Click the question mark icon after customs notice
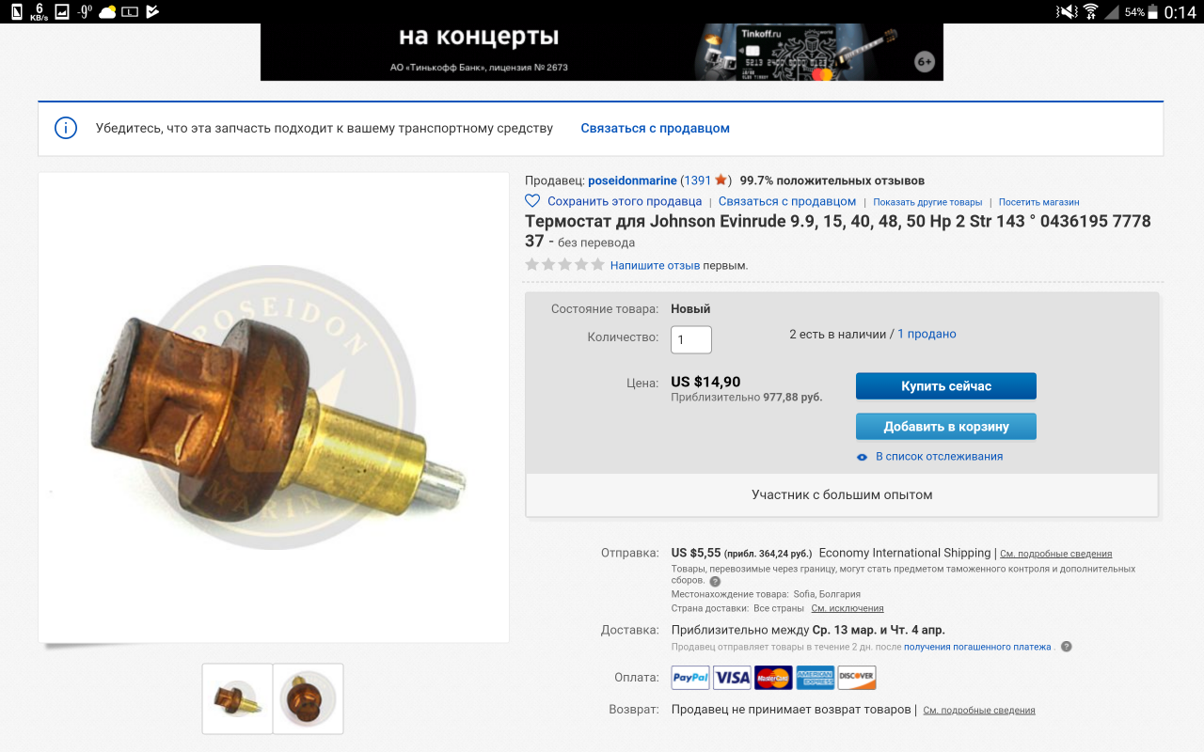 (x=715, y=582)
